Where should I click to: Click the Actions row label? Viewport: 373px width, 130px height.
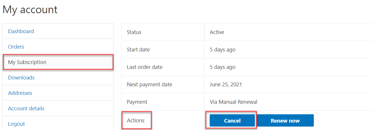[136, 121]
